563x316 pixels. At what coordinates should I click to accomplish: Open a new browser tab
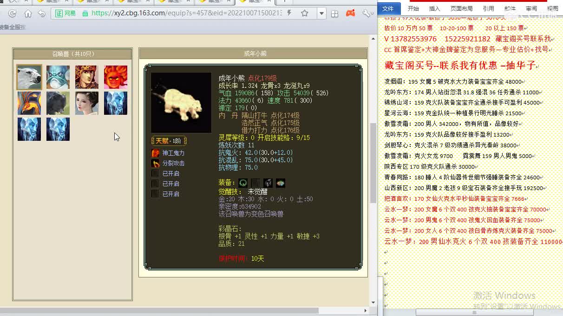click(x=285, y=1)
